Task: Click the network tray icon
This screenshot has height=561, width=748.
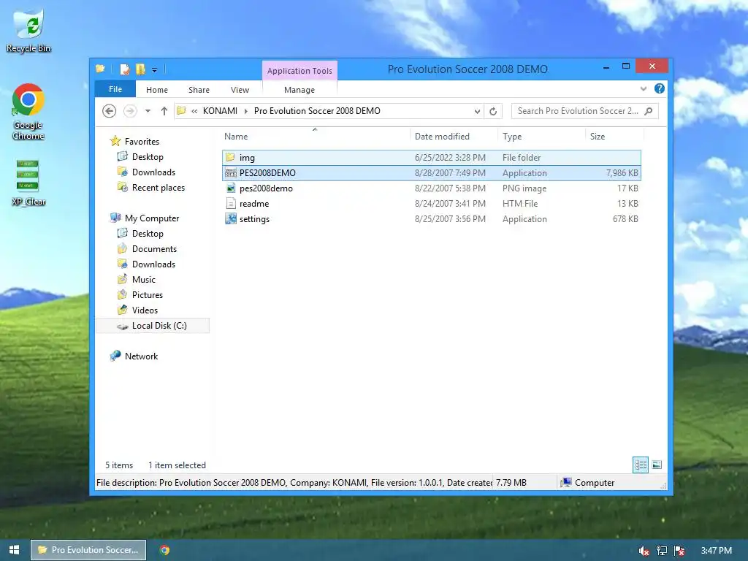Action: [x=662, y=551]
